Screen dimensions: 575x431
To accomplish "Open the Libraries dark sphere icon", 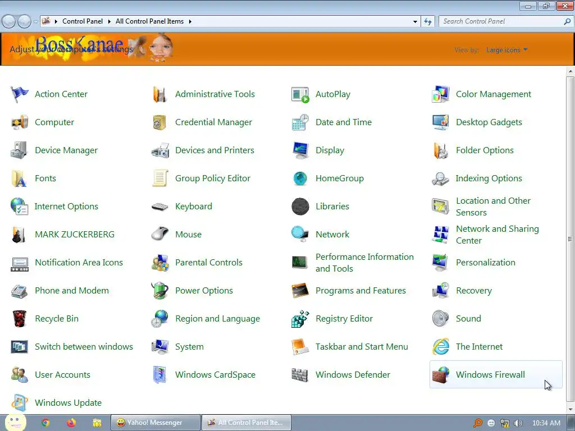I will [x=300, y=207].
